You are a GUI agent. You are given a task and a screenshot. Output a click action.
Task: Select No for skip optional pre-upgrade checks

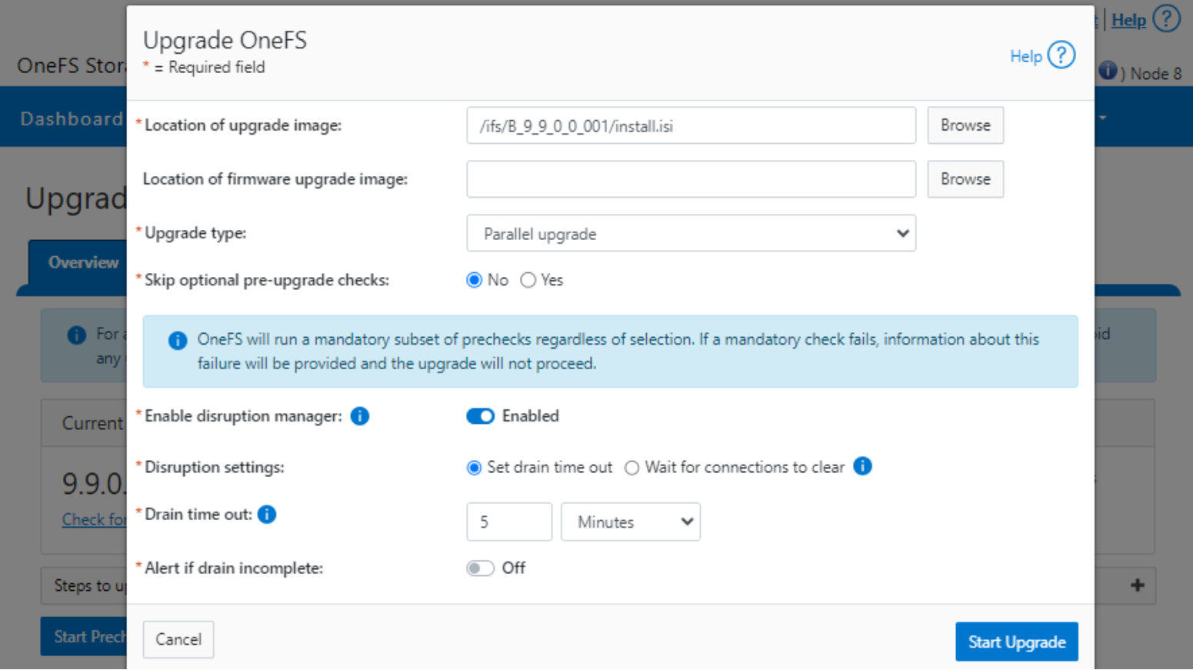coord(474,280)
